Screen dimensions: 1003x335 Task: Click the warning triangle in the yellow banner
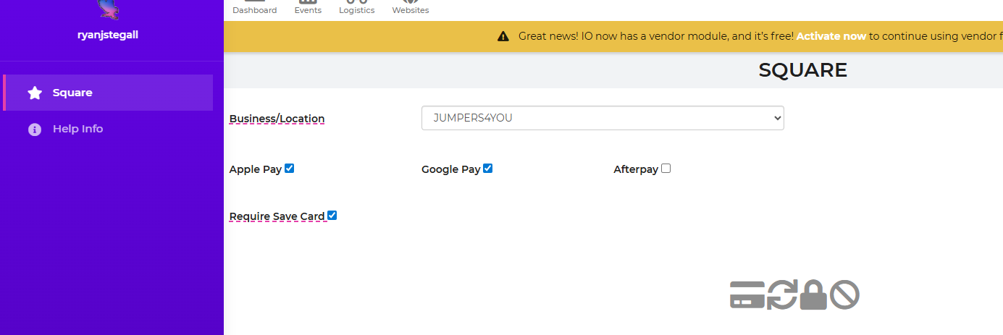[x=503, y=36]
